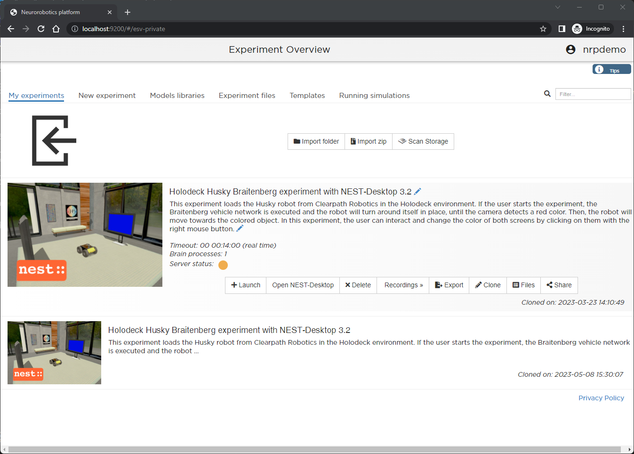Click the pencil icon beside the experiment title
The height and width of the screenshot is (454, 634).
(x=417, y=191)
